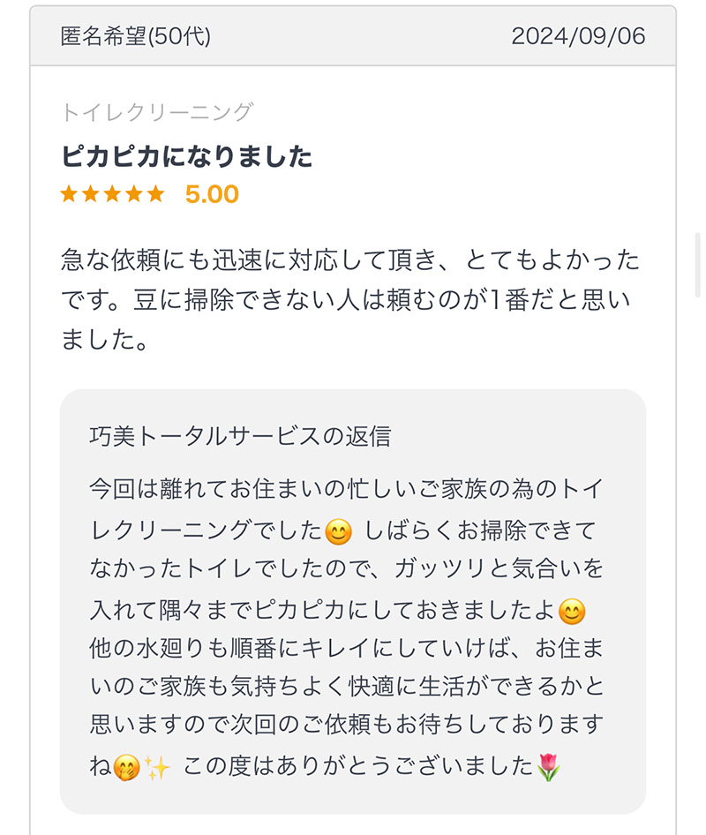Click the second orange rating star
This screenshot has height=835, width=706.
click(x=91, y=194)
